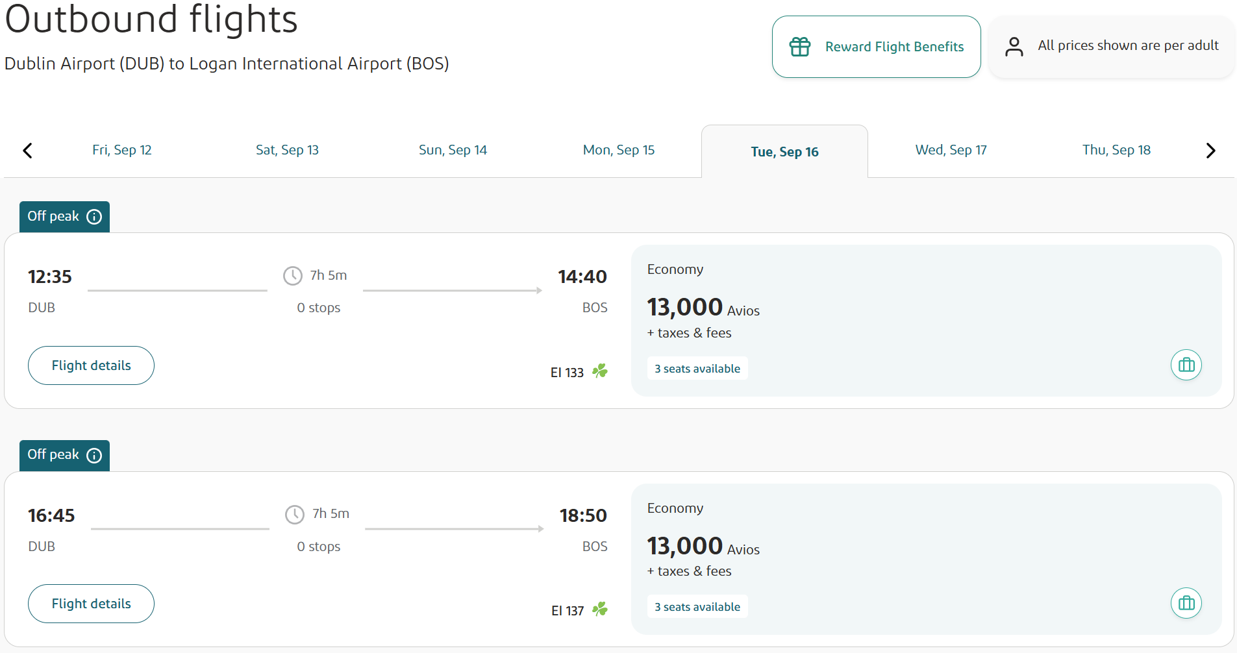Click the shamrock logo beside EI 133
The height and width of the screenshot is (653, 1237).
tap(600, 371)
